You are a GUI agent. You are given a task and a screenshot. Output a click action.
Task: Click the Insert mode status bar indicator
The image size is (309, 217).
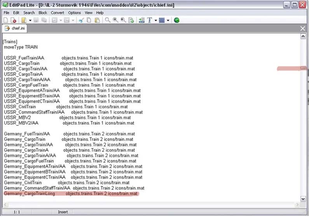(63, 212)
